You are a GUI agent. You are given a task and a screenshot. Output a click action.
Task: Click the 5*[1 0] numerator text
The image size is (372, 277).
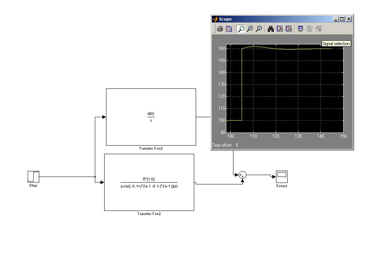point(149,179)
